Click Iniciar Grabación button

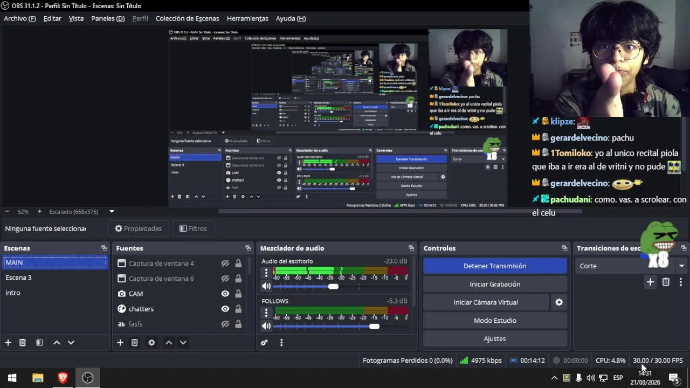(x=495, y=284)
